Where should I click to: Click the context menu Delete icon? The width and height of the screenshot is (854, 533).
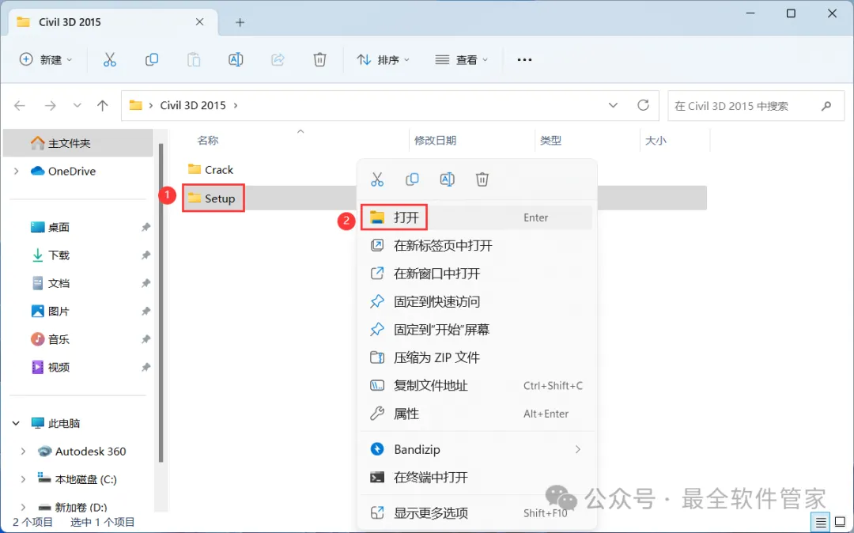coord(482,180)
